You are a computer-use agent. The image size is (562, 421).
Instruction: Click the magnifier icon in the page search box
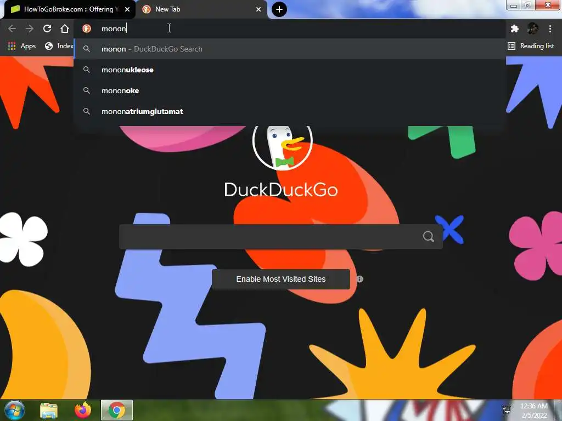tap(428, 236)
